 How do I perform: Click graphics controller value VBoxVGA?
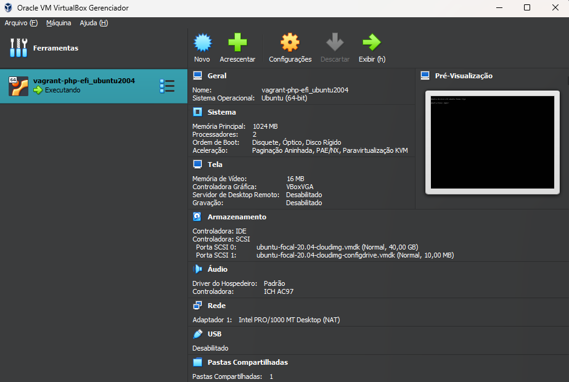(x=300, y=187)
